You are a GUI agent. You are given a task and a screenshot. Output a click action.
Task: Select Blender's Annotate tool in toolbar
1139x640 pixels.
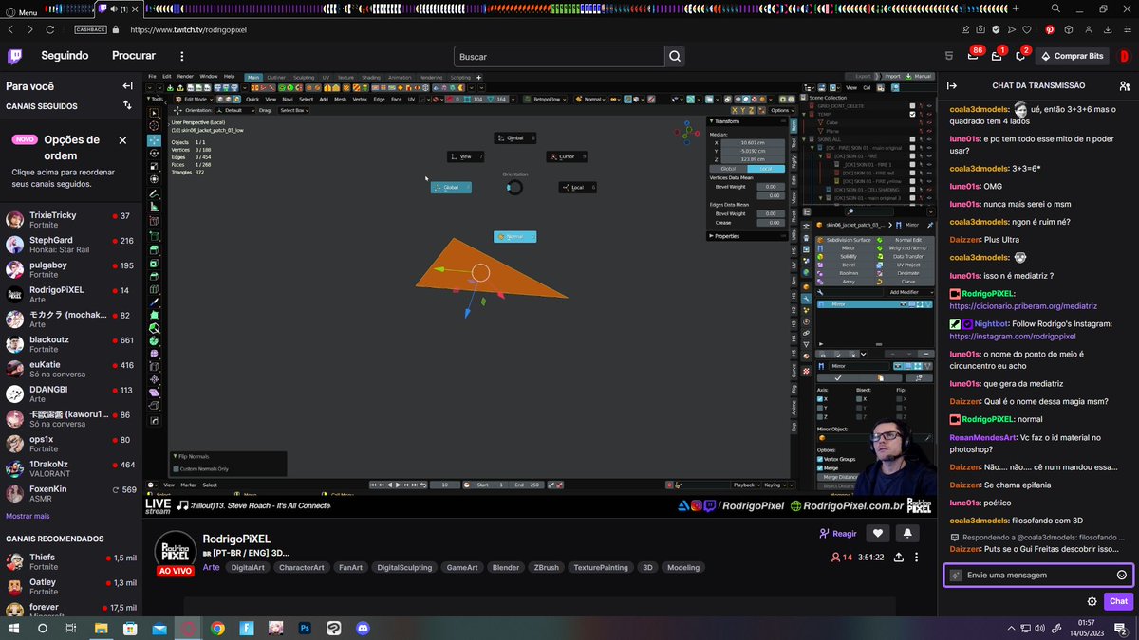click(x=154, y=193)
